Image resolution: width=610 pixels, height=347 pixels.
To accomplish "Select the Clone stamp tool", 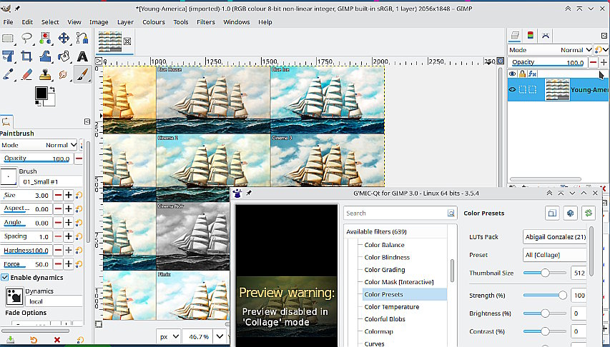I will [45, 74].
